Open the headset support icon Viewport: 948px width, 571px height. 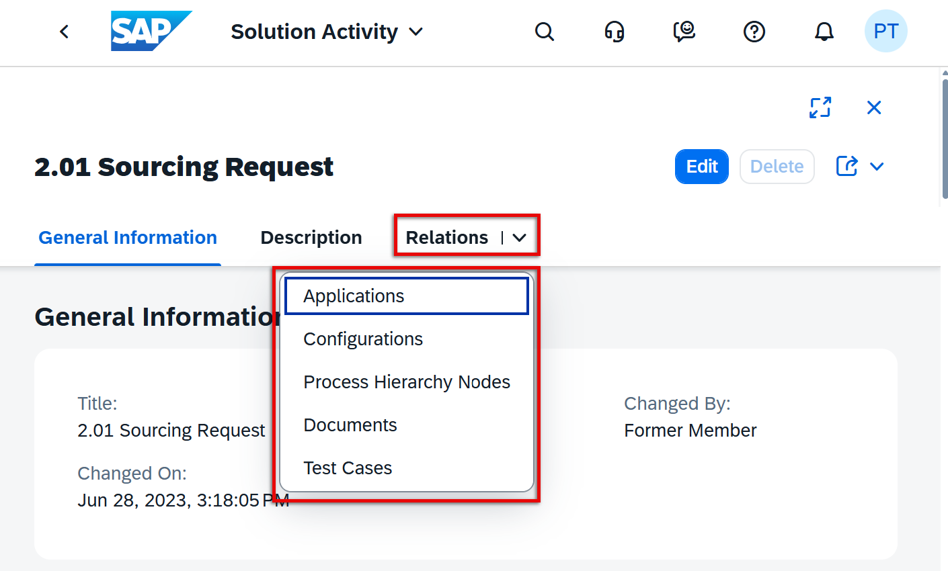pos(615,32)
